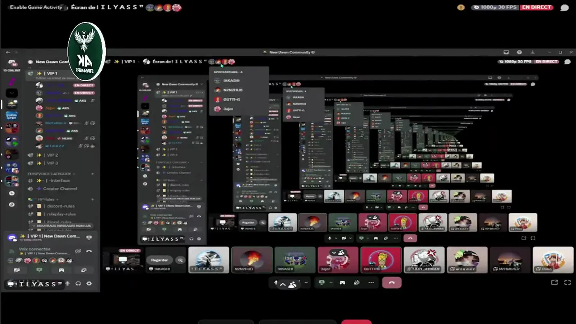
Task: Click the share screen icon in the bottom call bar
Action: pos(322,283)
